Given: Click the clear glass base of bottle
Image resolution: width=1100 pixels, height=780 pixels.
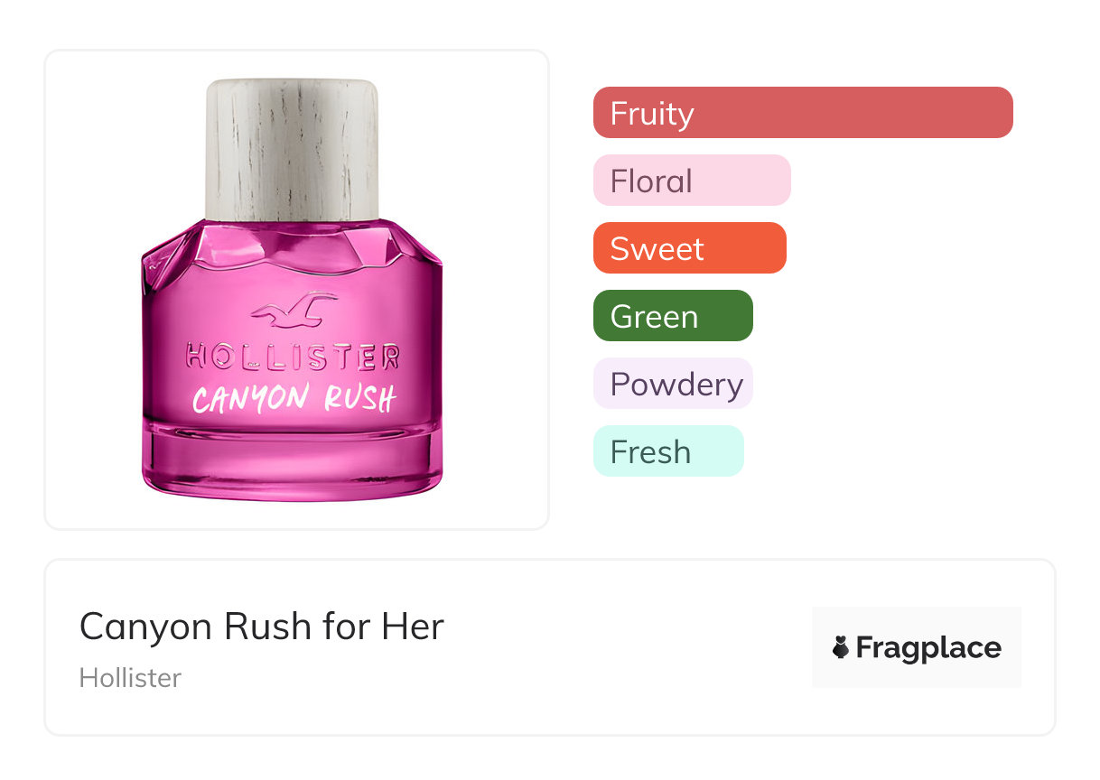Looking at the screenshot, I should pos(292,465).
